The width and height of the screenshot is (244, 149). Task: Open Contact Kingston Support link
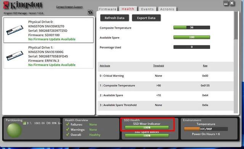(69, 7)
